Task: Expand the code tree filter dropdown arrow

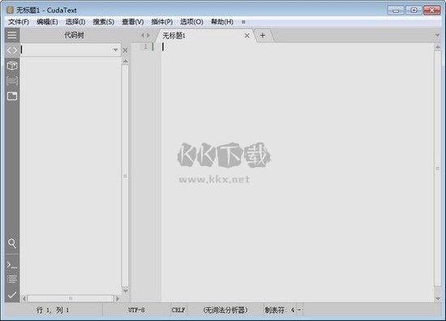Action: [115, 50]
